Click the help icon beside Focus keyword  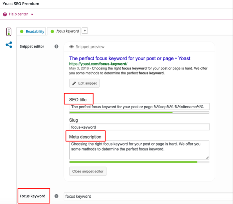(x=57, y=196)
